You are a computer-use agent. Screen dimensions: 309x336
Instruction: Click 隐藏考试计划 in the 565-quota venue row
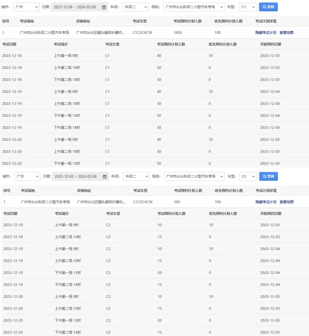[266, 202]
